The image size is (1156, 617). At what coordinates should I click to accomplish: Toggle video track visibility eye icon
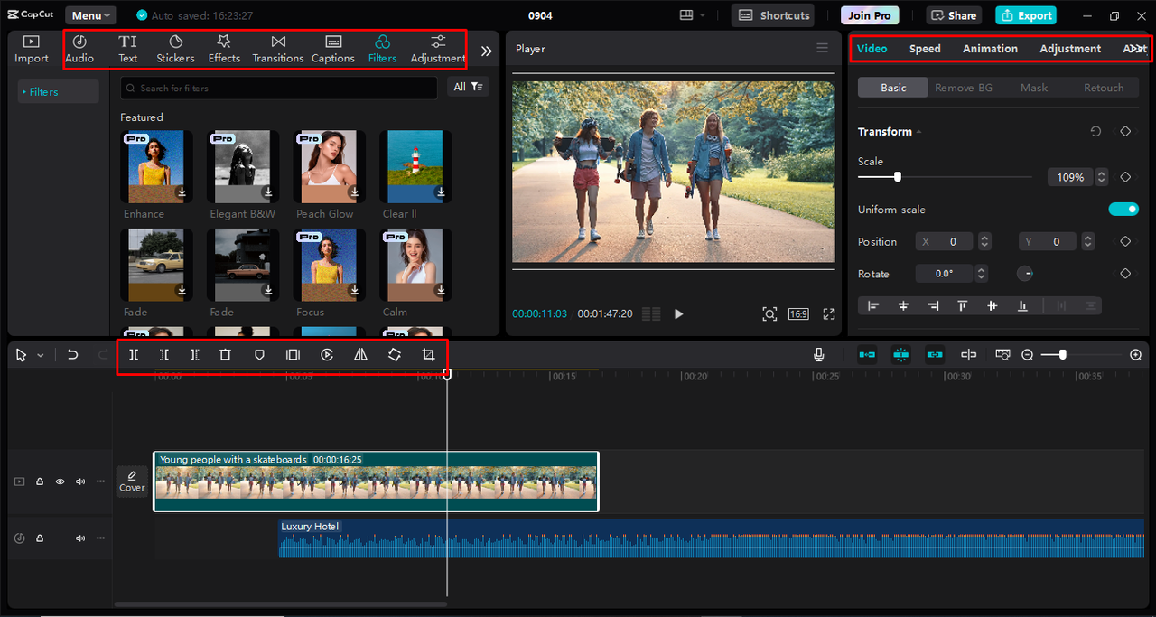[60, 481]
